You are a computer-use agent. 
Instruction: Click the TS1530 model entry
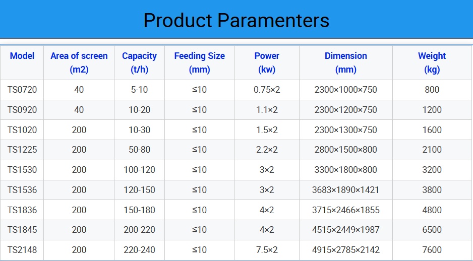click(x=22, y=170)
